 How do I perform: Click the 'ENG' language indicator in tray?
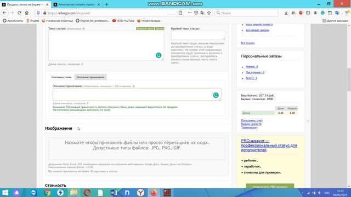pyautogui.click(x=327, y=193)
